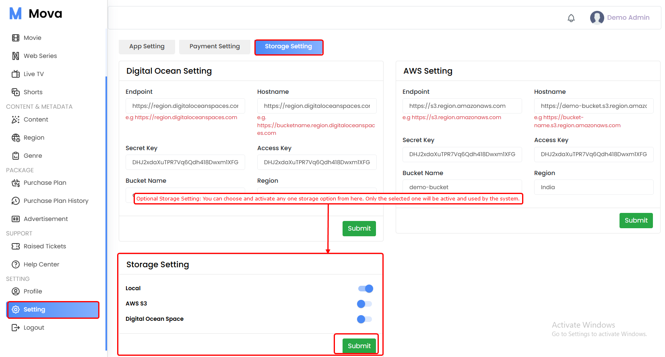Screen dimensions: 665x357
Task: Enable the AWS S3 storage toggle
Action: point(364,304)
